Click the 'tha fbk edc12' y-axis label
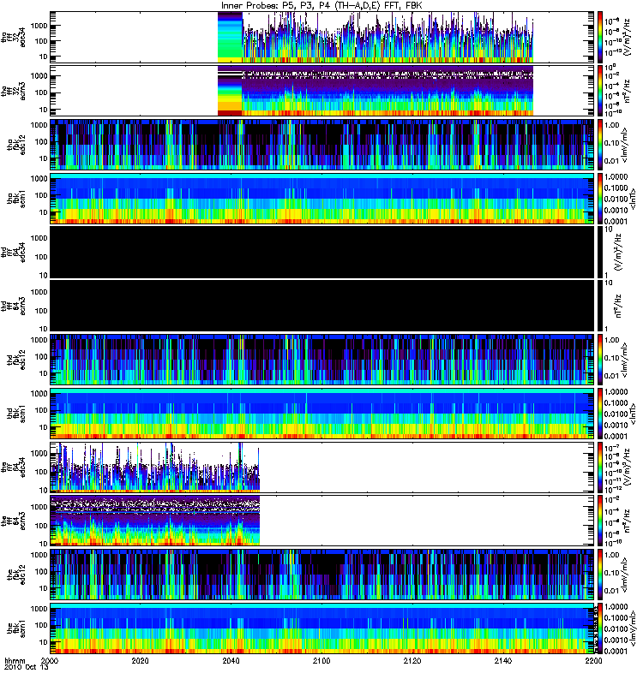This screenshot has height=685, width=643. [x=16, y=145]
